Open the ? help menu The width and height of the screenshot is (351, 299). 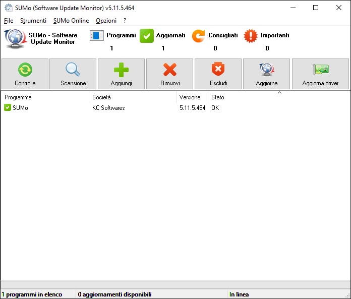(125, 21)
